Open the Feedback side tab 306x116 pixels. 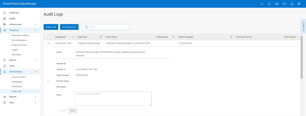click(x=303, y=26)
